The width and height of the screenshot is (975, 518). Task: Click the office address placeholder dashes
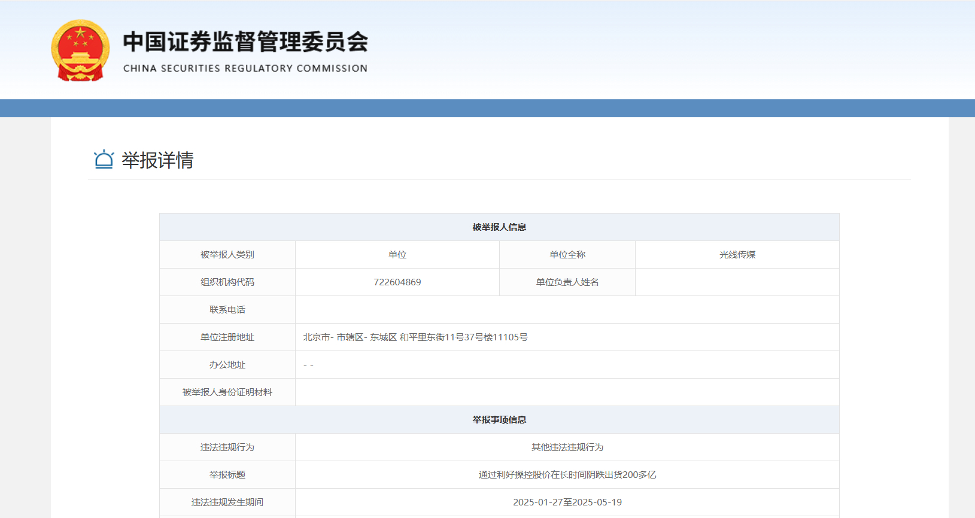[x=308, y=365]
